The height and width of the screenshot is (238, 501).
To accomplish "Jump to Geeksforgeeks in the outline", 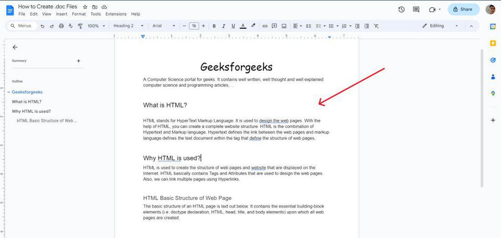I will pos(27,92).
